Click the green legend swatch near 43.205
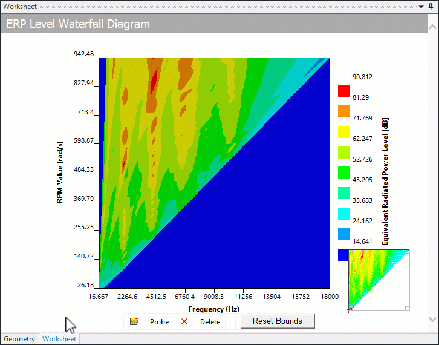This screenshot has width=439, height=345. 344,172
